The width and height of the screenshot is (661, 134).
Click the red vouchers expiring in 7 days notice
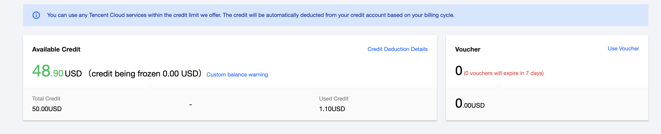coord(504,73)
